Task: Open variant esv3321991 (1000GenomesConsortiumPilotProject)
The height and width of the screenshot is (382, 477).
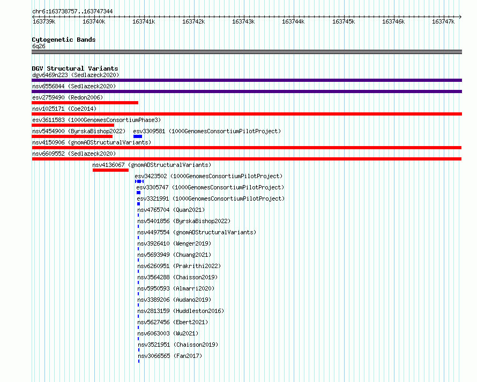Action: coord(211,198)
